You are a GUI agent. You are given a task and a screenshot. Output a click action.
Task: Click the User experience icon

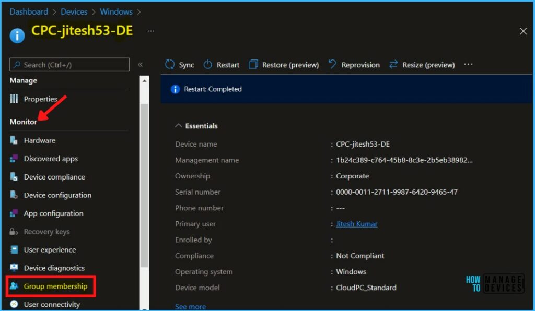[14, 249]
